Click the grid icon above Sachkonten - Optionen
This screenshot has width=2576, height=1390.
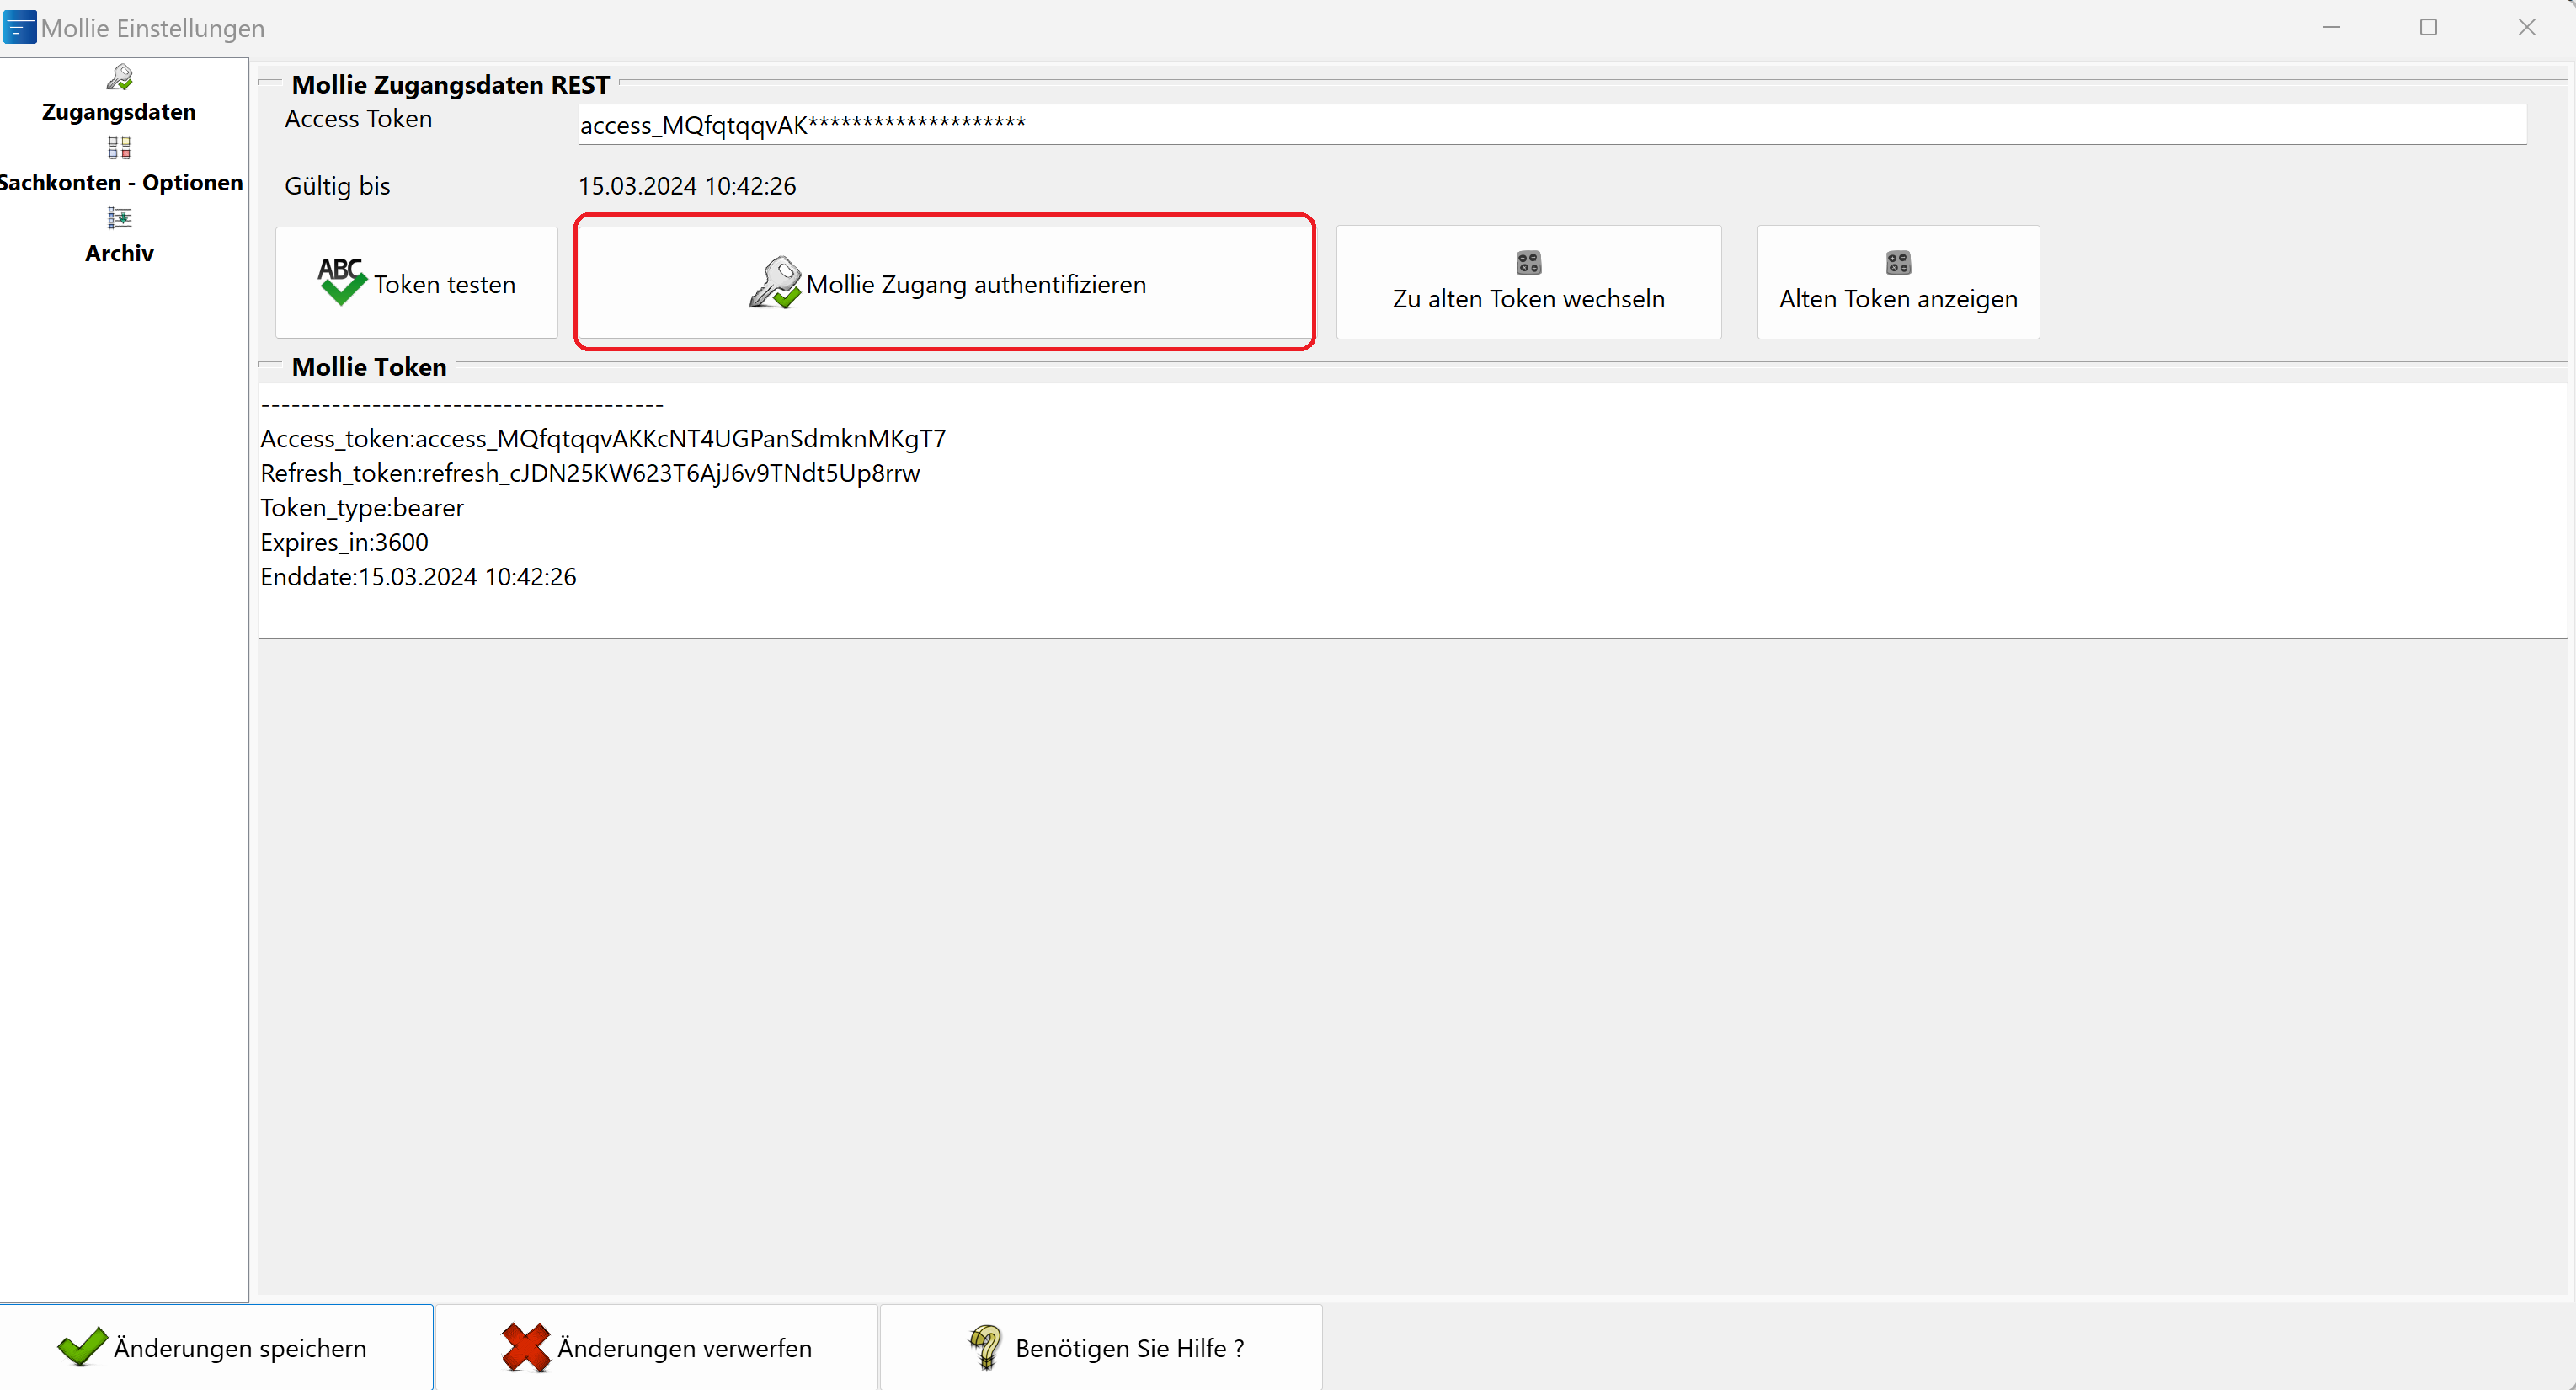coord(119,148)
